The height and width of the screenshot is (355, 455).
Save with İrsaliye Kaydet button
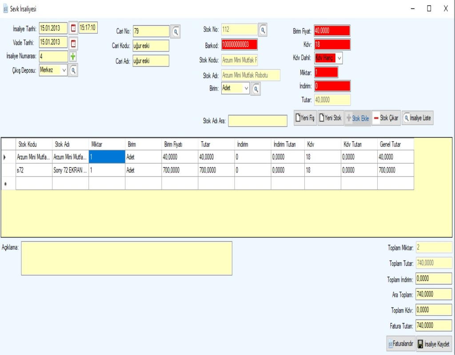click(434, 344)
